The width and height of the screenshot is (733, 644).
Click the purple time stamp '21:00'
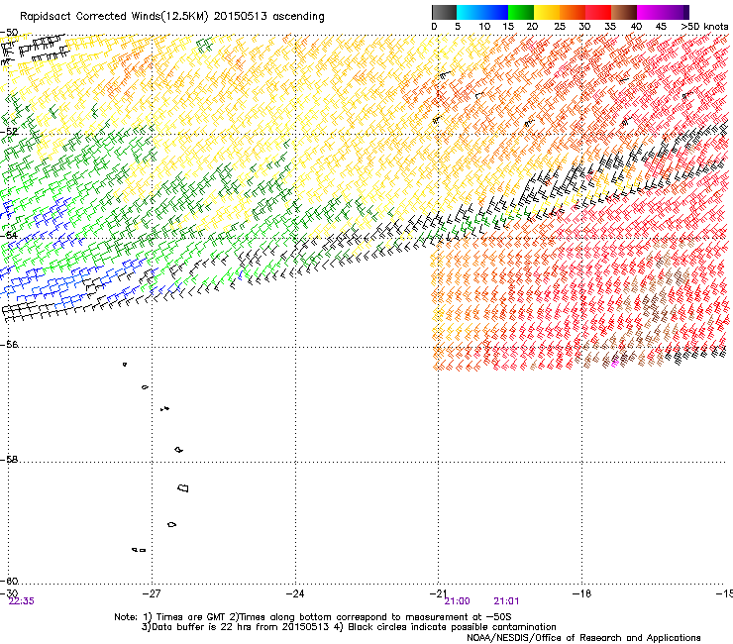[x=458, y=601]
